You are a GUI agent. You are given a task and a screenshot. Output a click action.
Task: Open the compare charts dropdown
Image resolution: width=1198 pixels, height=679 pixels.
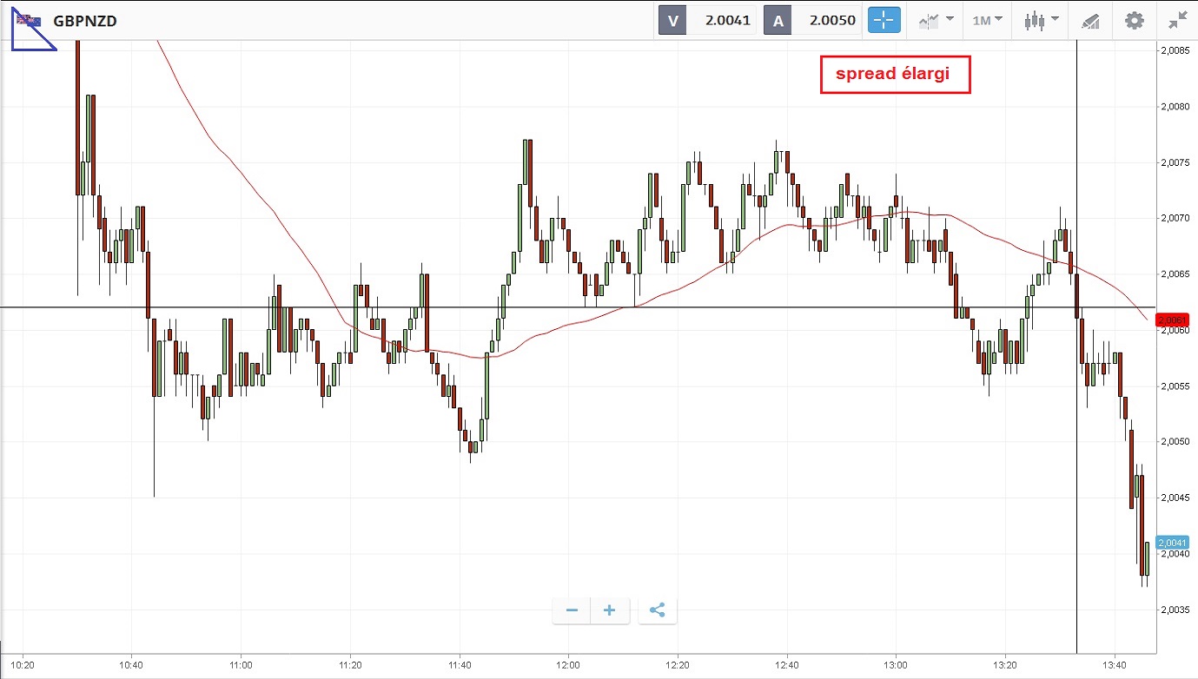click(935, 20)
